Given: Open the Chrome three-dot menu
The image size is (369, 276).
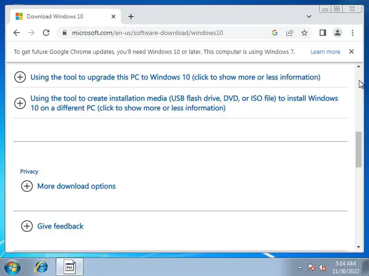Looking at the screenshot, I should (352, 33).
